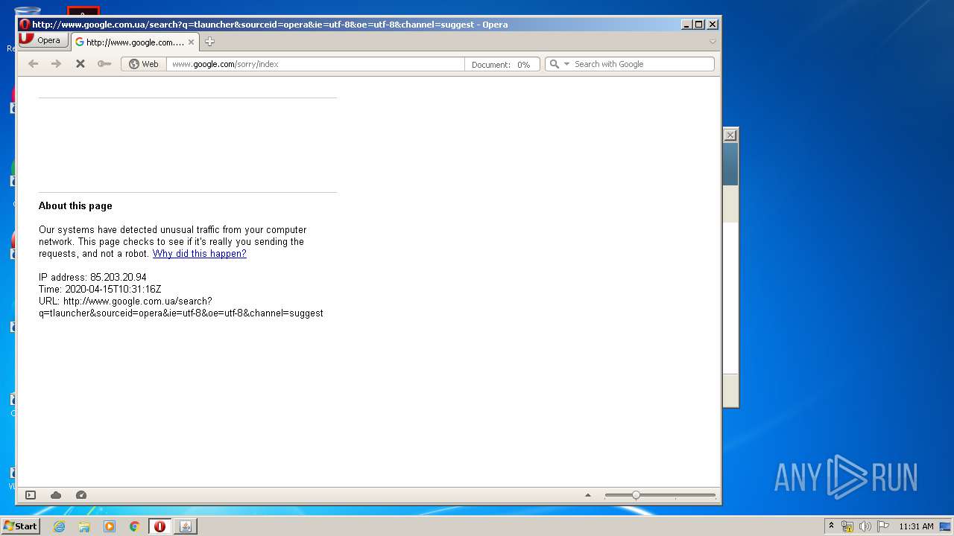Open the Windows Start menu

(x=21, y=526)
